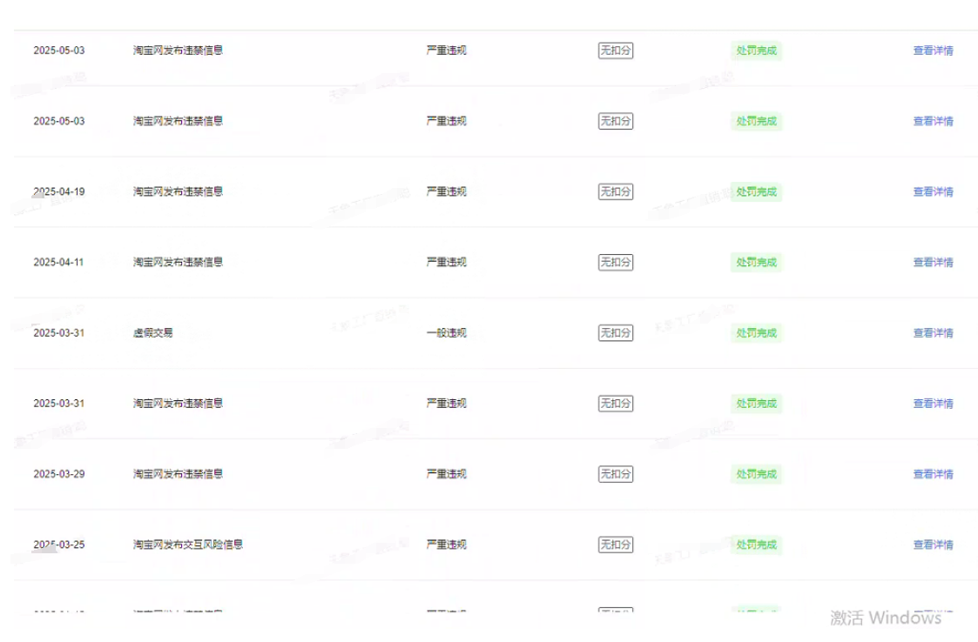
Task: Open 查看详情 for the 2025-04-19 violation
Action: [x=933, y=191]
